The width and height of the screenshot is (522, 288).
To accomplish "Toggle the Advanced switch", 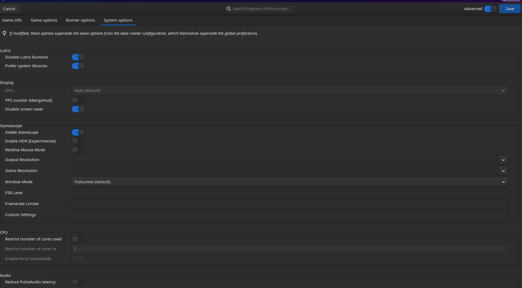I will coord(491,9).
